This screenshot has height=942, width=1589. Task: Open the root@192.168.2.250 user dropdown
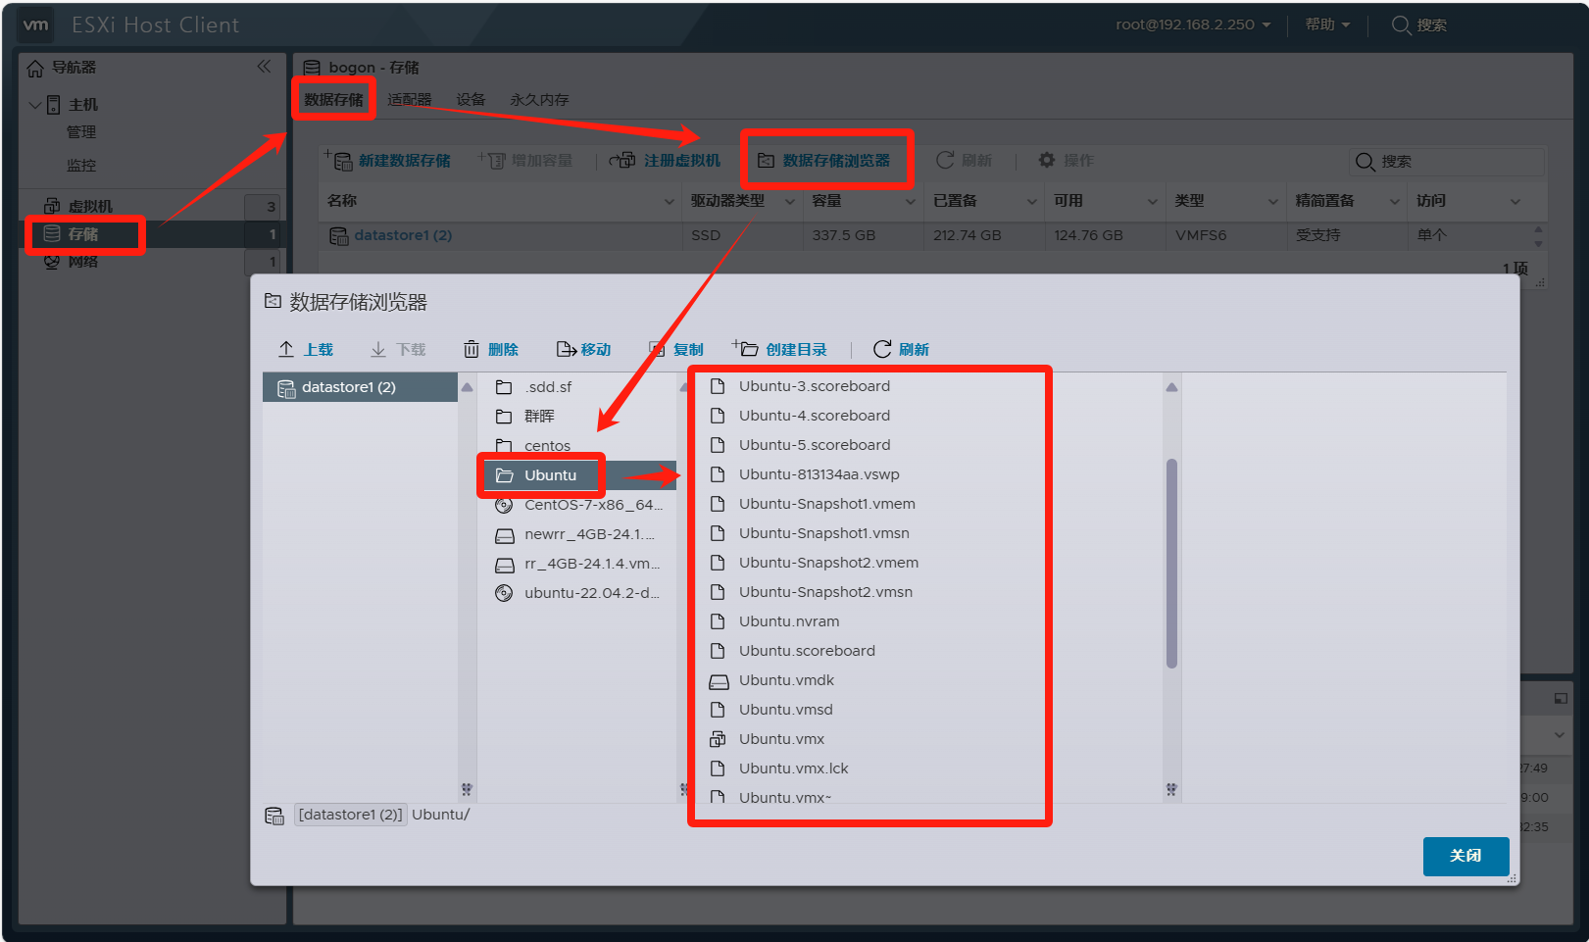1192,25
